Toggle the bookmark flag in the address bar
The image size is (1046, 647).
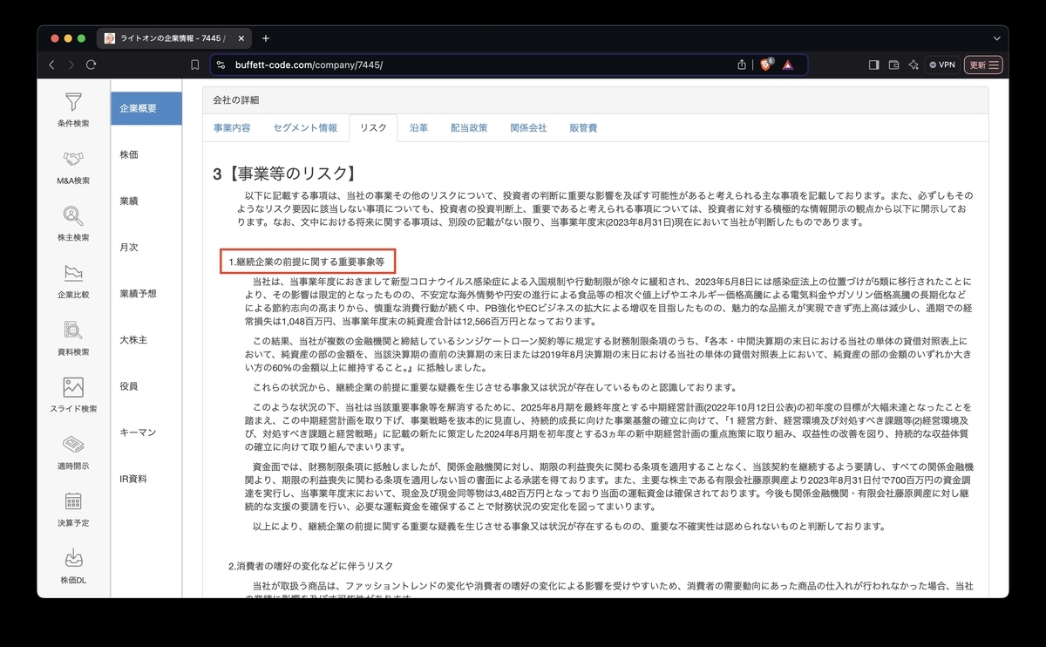(194, 64)
